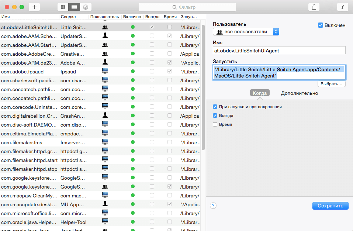This screenshot has height=231, width=353.
Task: Sort by the Сводка column header
Action: [74, 17]
